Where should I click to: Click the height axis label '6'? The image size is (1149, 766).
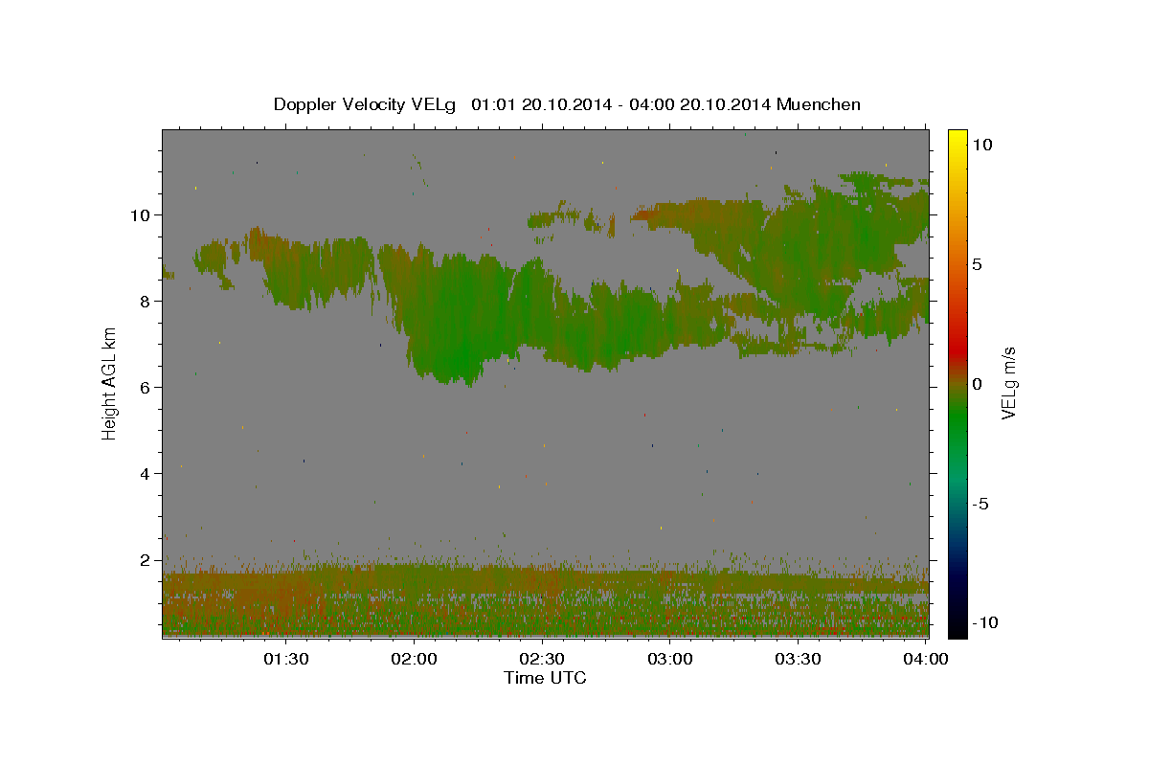tap(146, 387)
